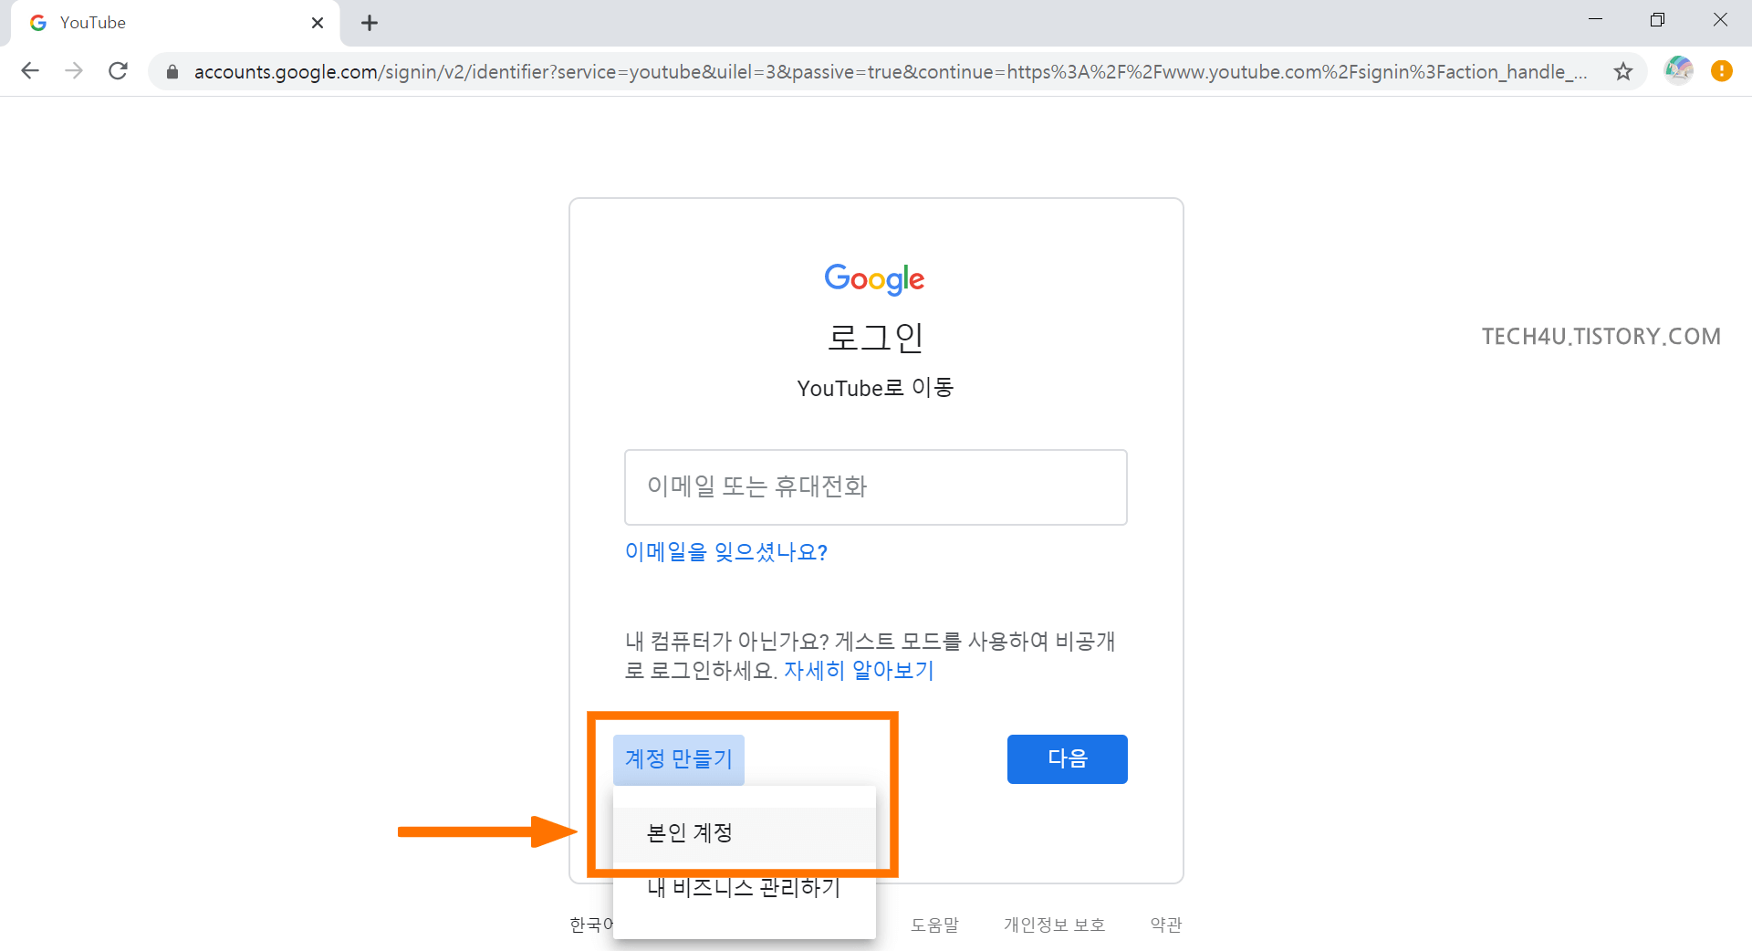
Task: Open a new browser tab
Action: coord(370,23)
